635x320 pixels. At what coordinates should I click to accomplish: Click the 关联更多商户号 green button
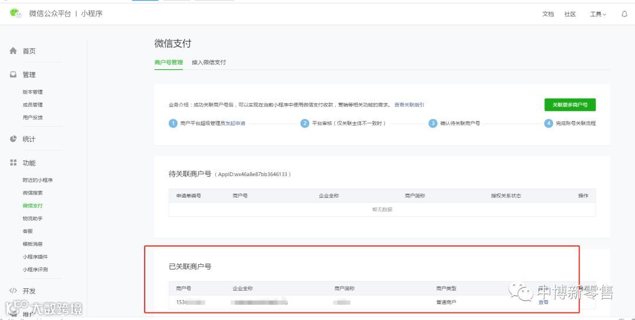570,105
